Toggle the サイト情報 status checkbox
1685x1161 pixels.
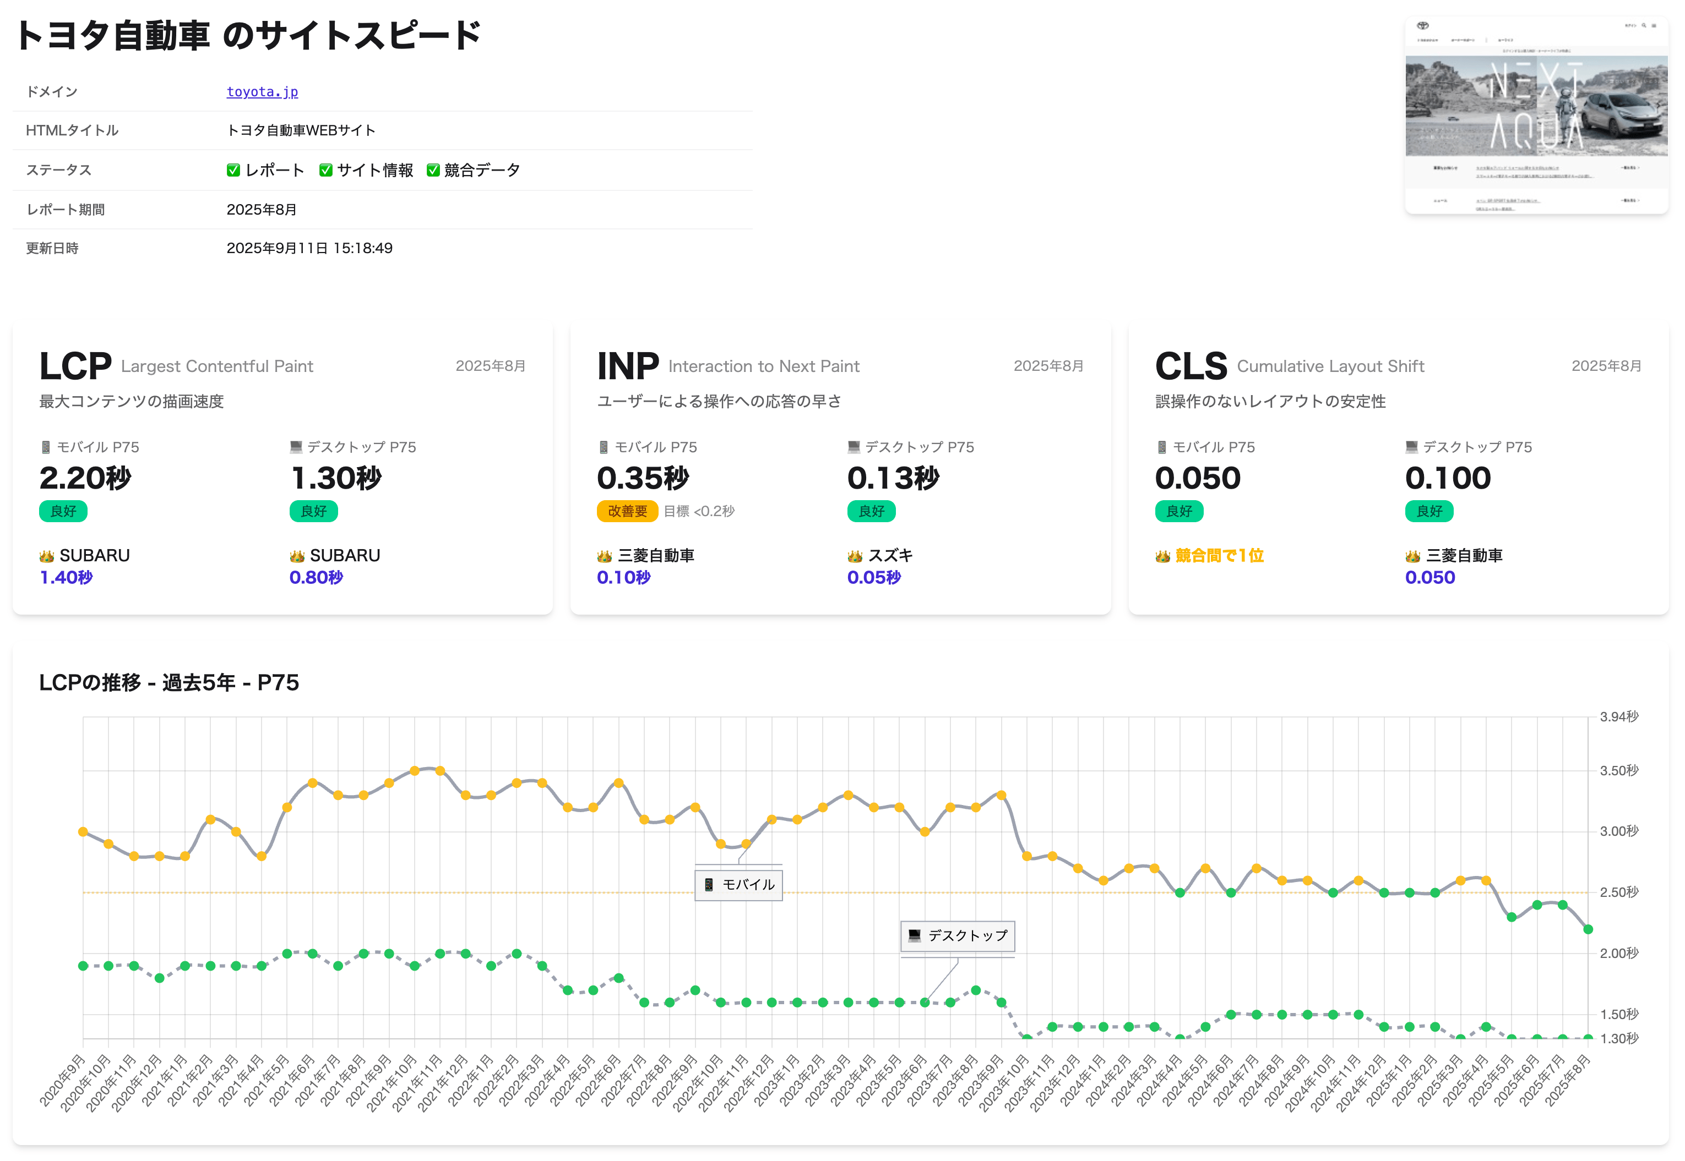[x=325, y=169]
